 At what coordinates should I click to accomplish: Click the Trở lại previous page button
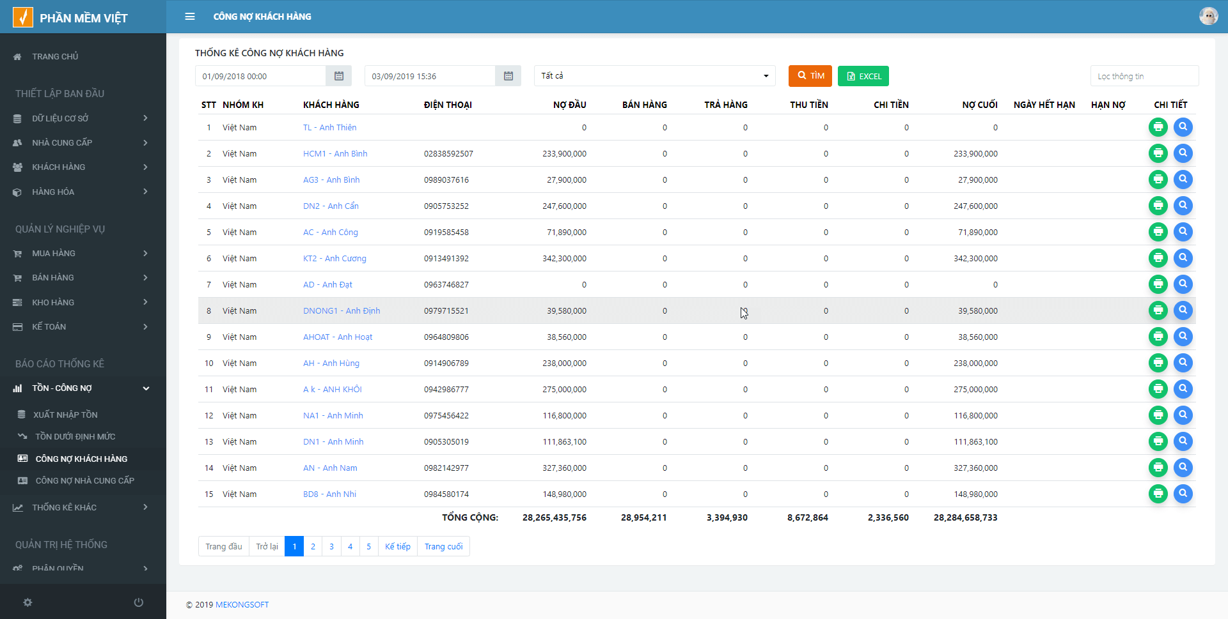click(267, 546)
